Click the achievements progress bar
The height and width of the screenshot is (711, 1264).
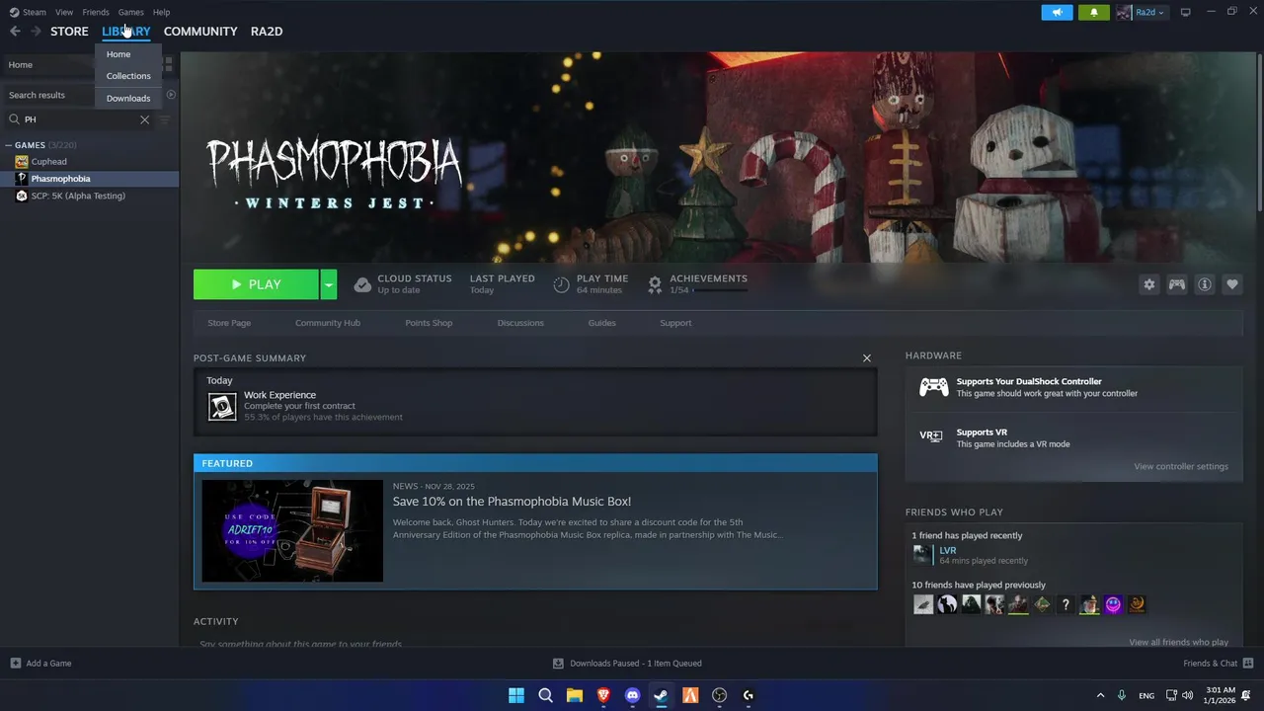tap(719, 290)
